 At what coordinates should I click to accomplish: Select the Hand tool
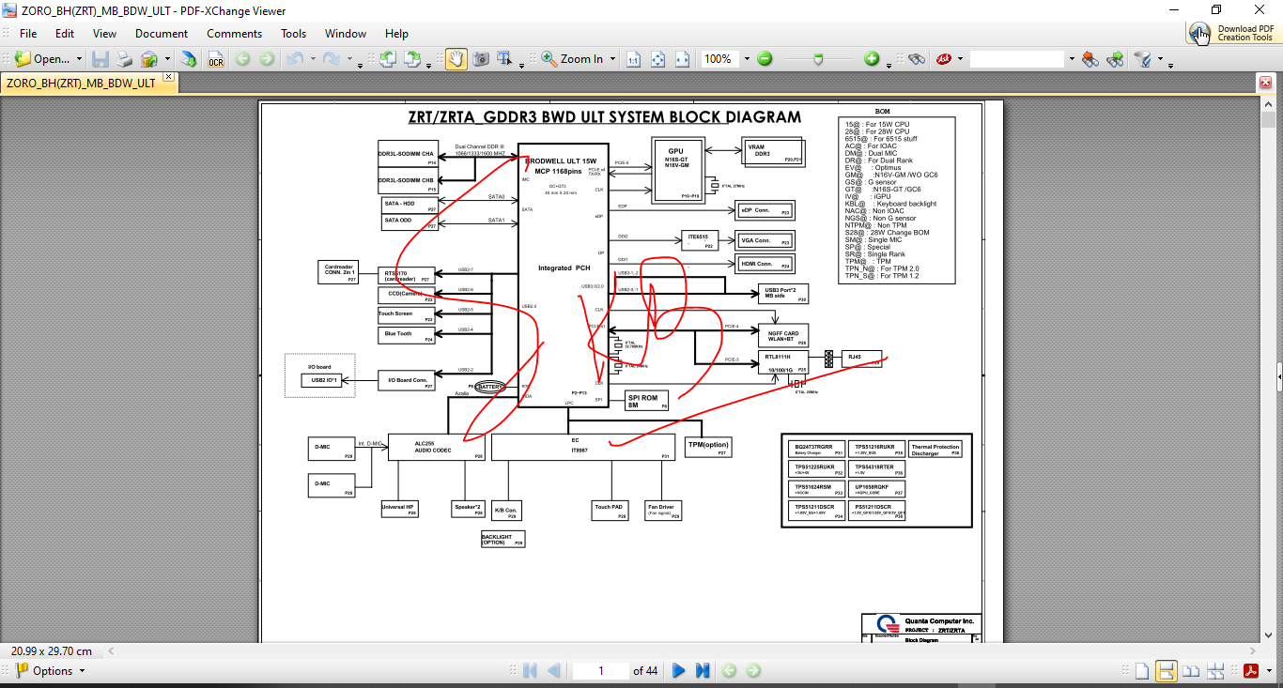456,59
